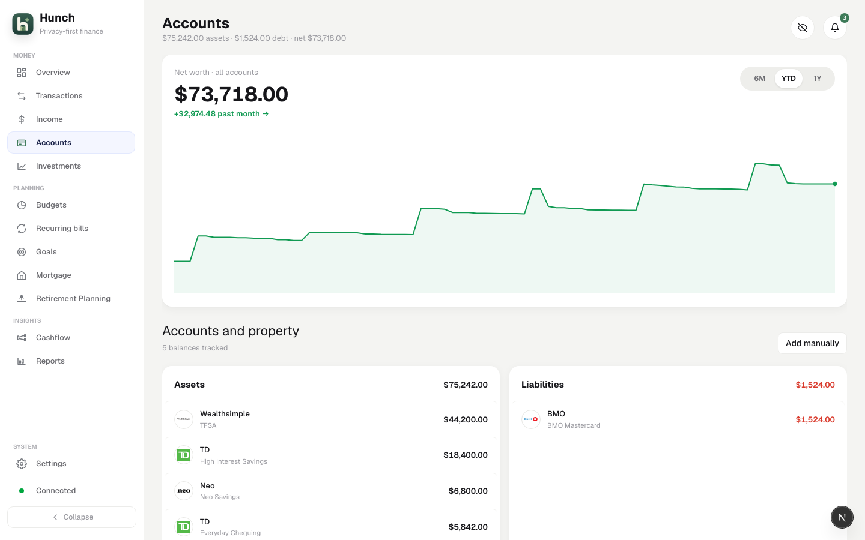The height and width of the screenshot is (540, 865).
Task: Select the YTD range option
Action: click(788, 79)
